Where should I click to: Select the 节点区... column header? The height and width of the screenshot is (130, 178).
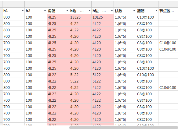tap(168, 11)
